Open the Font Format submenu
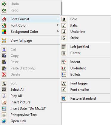The width and height of the screenshot is (111, 125). [30, 19]
